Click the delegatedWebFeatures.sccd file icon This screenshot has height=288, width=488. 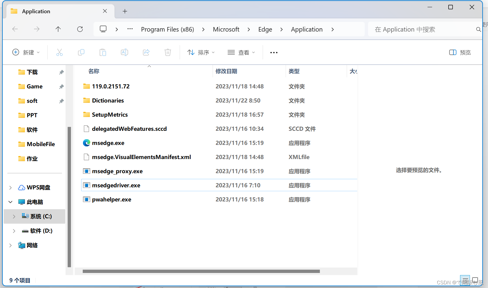(87, 129)
